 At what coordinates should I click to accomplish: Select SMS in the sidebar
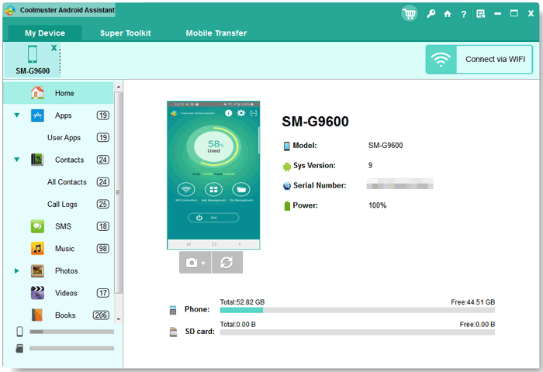point(63,226)
